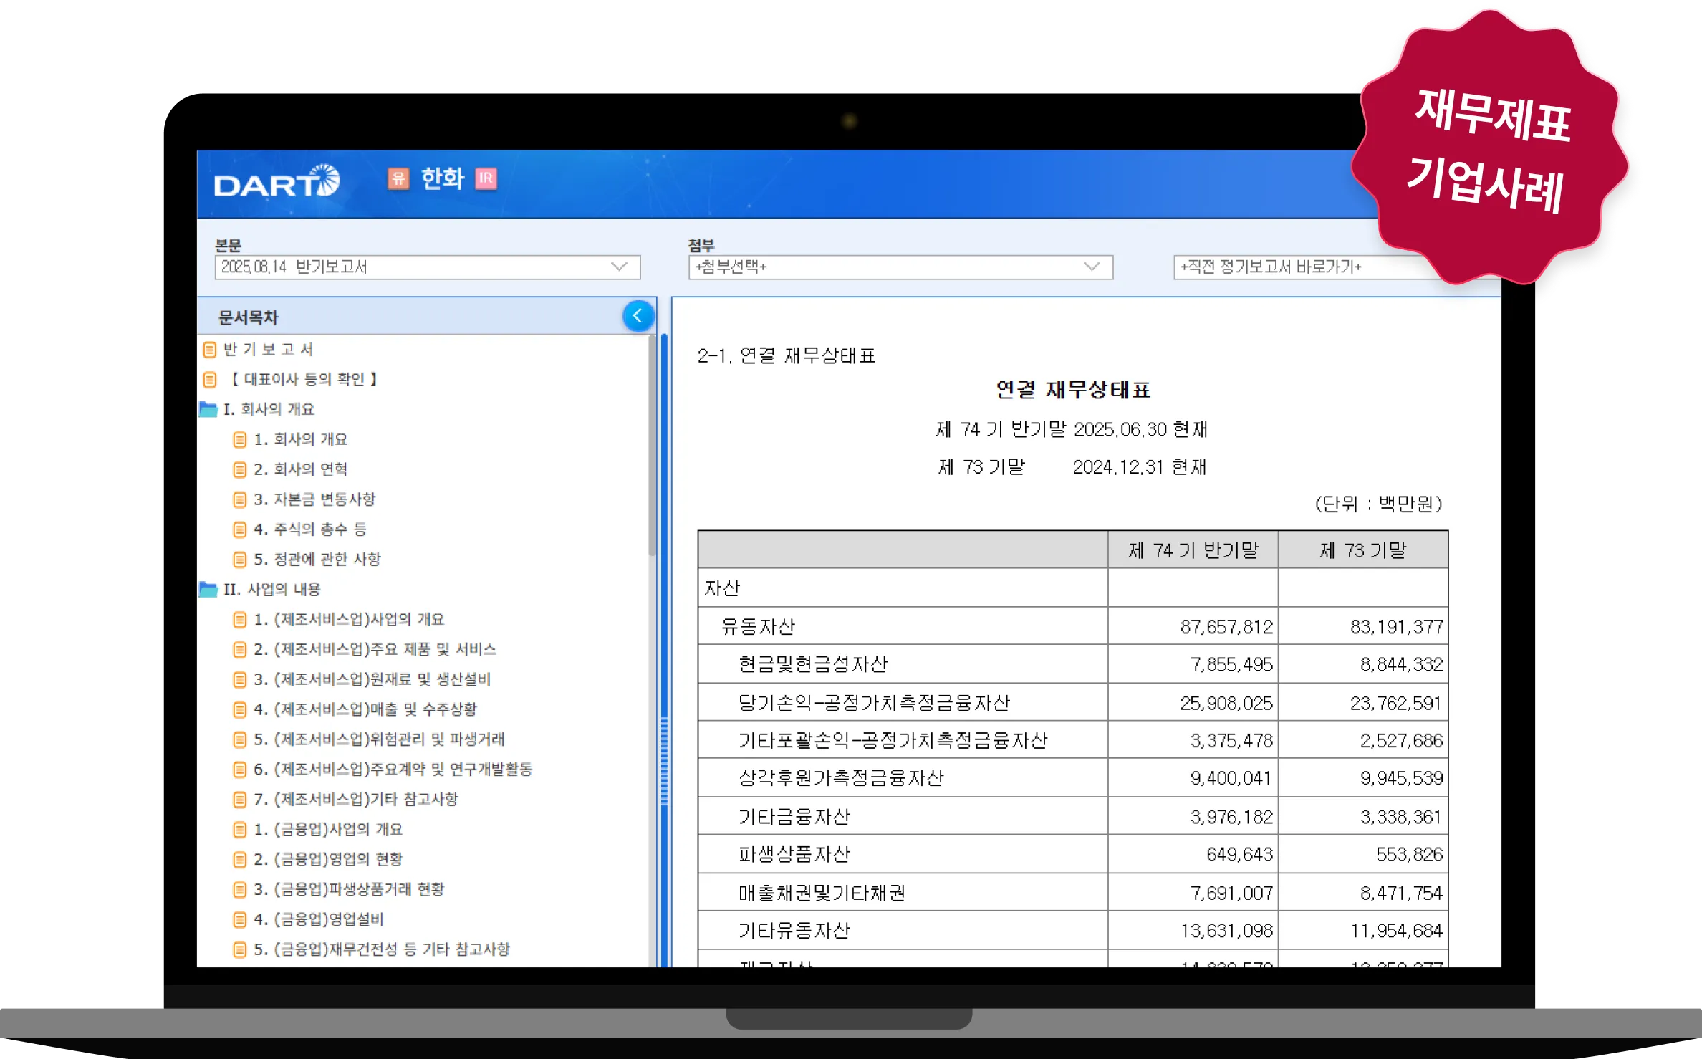Click the 한화 company name in header

(x=443, y=178)
